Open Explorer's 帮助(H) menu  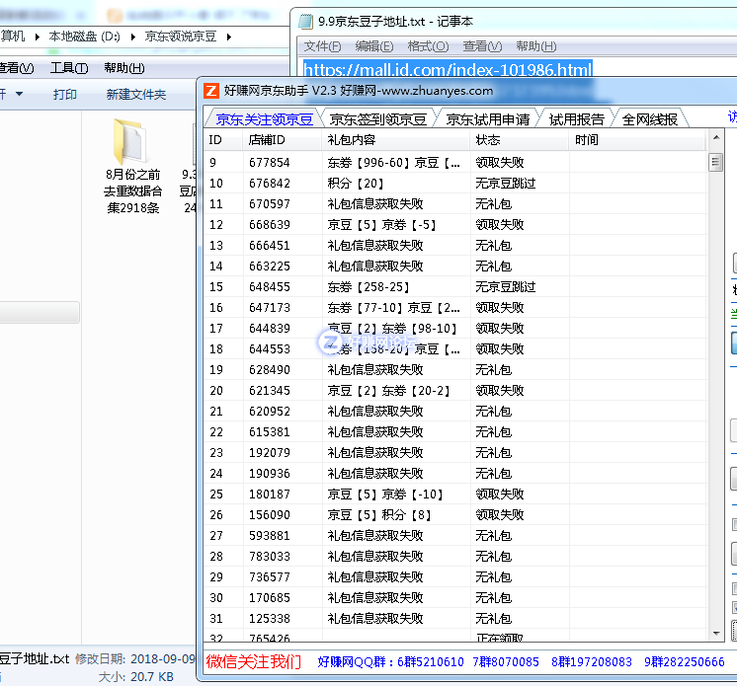coord(124,68)
